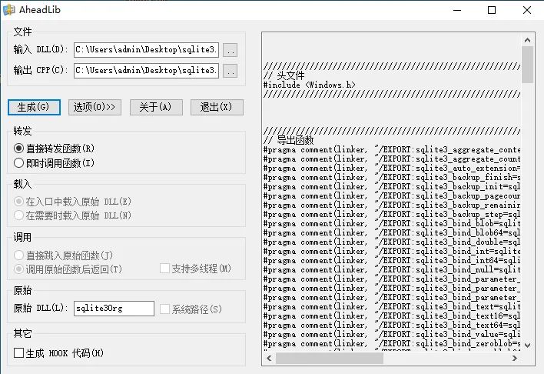Viewport: 544px width, 374px height.
Task: Click the code preview scroll right arrow
Action: coord(515,358)
